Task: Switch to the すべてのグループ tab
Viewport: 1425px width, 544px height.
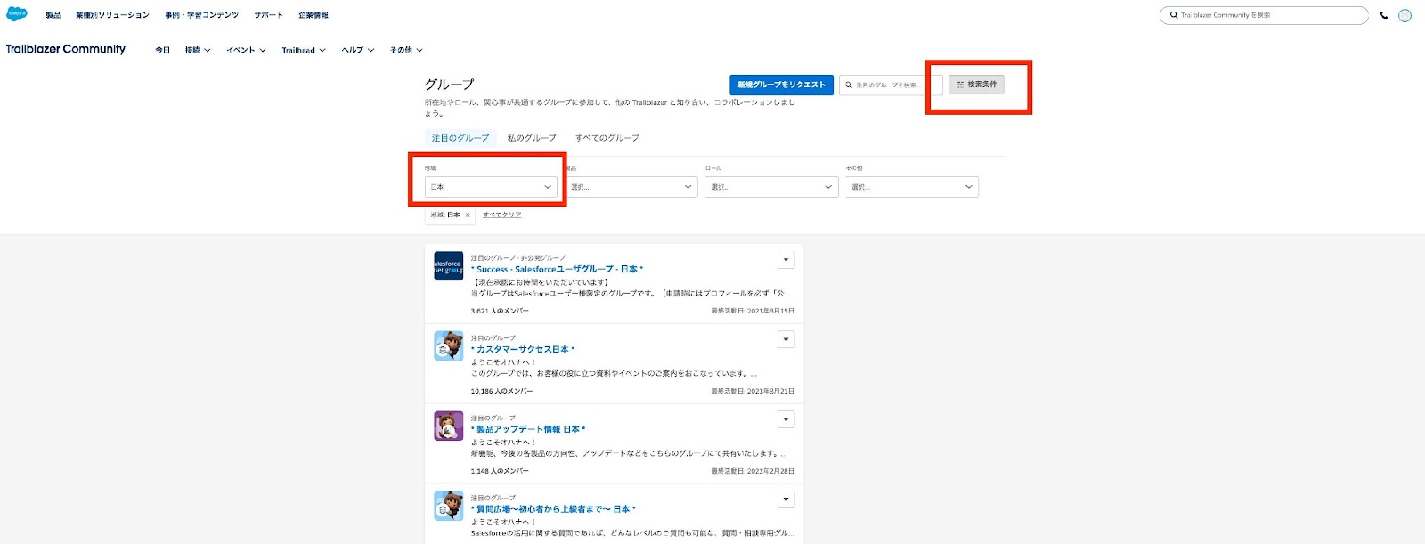Action: coord(607,138)
